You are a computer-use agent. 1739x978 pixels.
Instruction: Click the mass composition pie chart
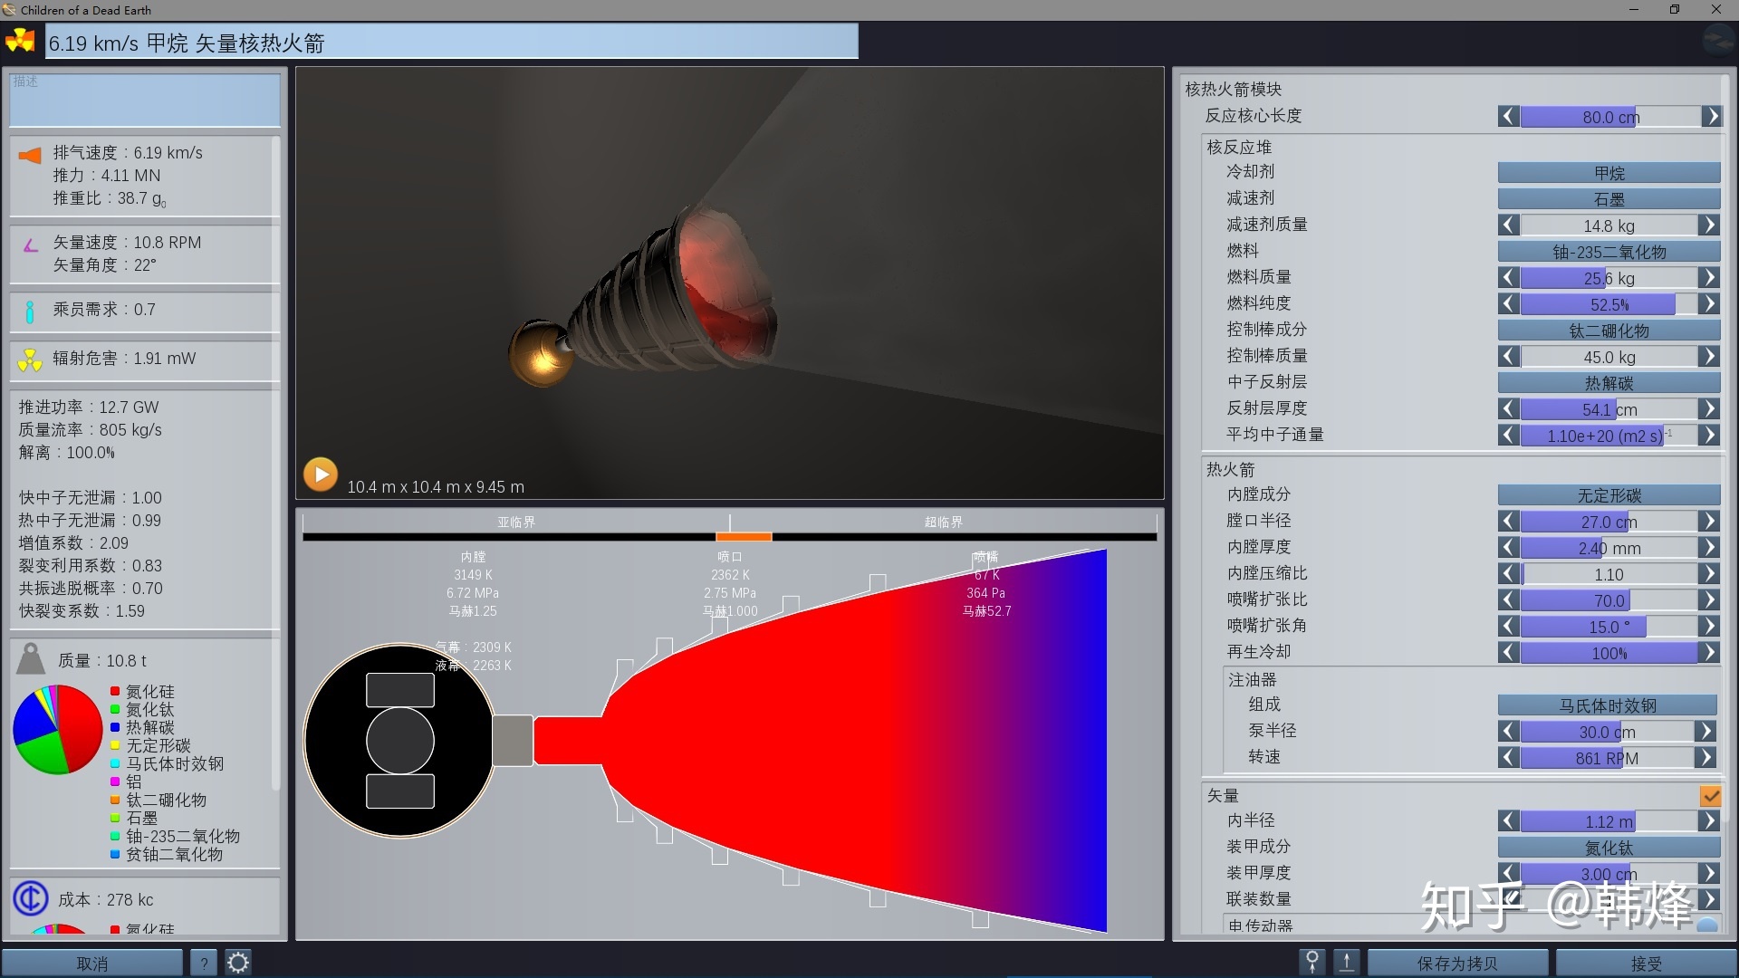57,729
